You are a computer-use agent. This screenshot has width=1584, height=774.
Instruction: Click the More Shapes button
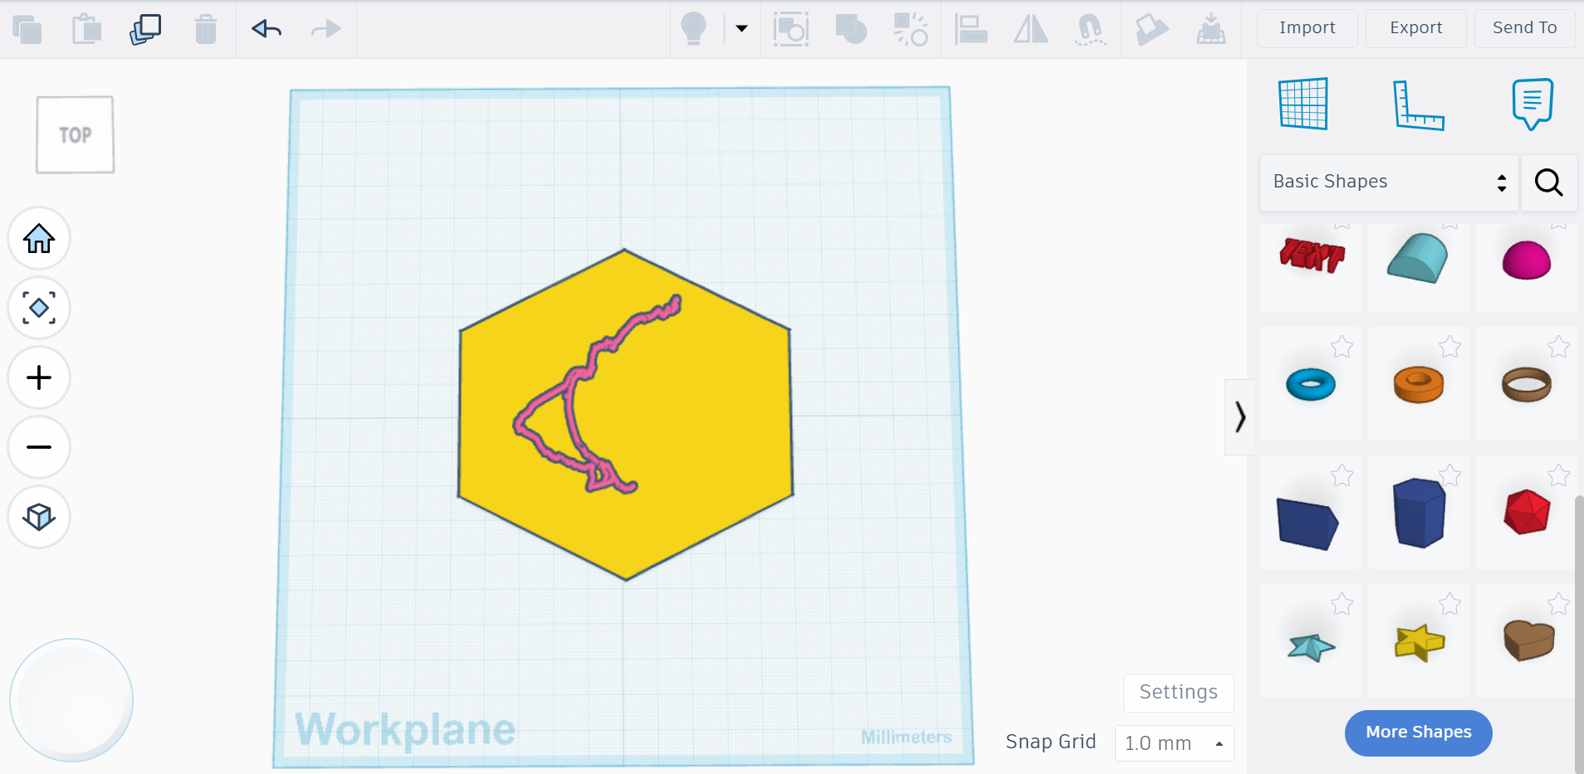pos(1419,733)
